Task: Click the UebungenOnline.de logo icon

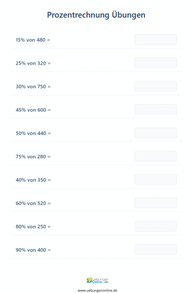Action: click(x=97, y=280)
